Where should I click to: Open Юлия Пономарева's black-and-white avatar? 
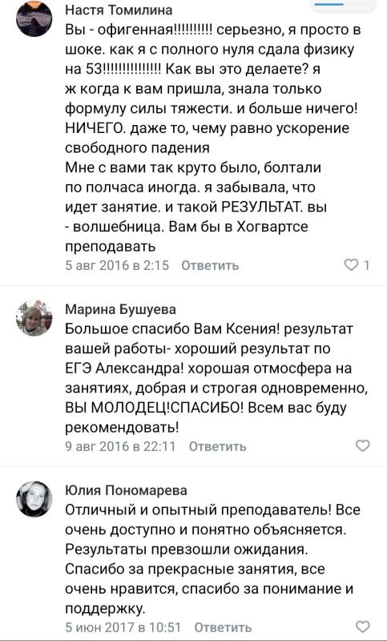point(34,498)
